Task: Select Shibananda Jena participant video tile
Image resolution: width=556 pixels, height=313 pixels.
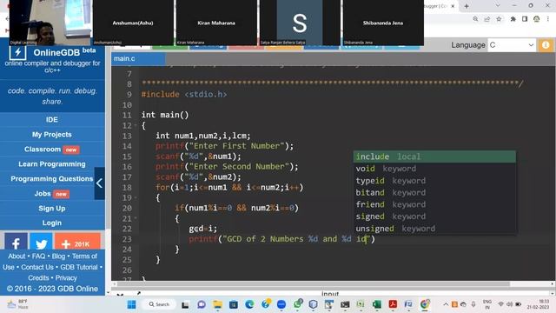Action: pyautogui.click(x=383, y=23)
